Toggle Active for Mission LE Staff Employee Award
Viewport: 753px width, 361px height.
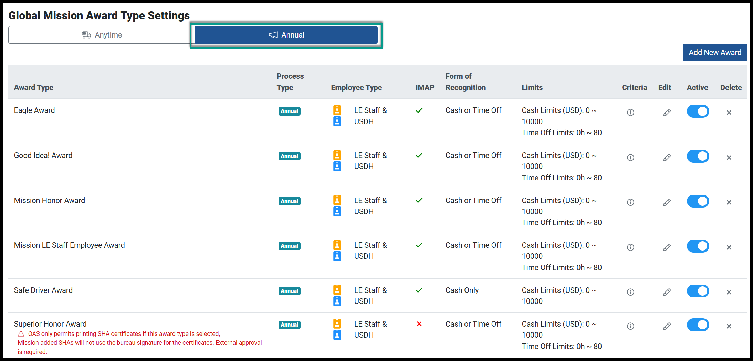click(x=698, y=246)
